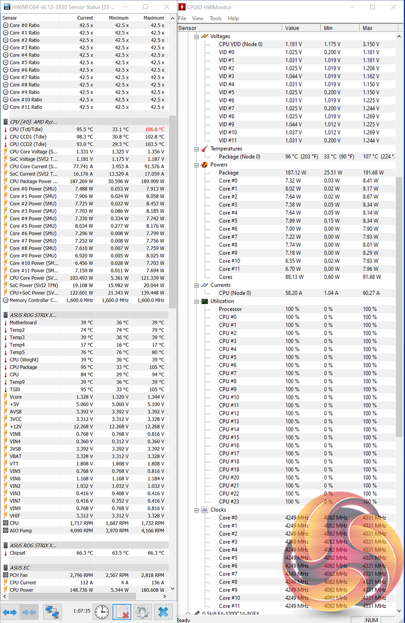The height and width of the screenshot is (623, 405).
Task: Select the ASUS ROG STRIX motherboard group header
Action: pyautogui.click(x=84, y=315)
